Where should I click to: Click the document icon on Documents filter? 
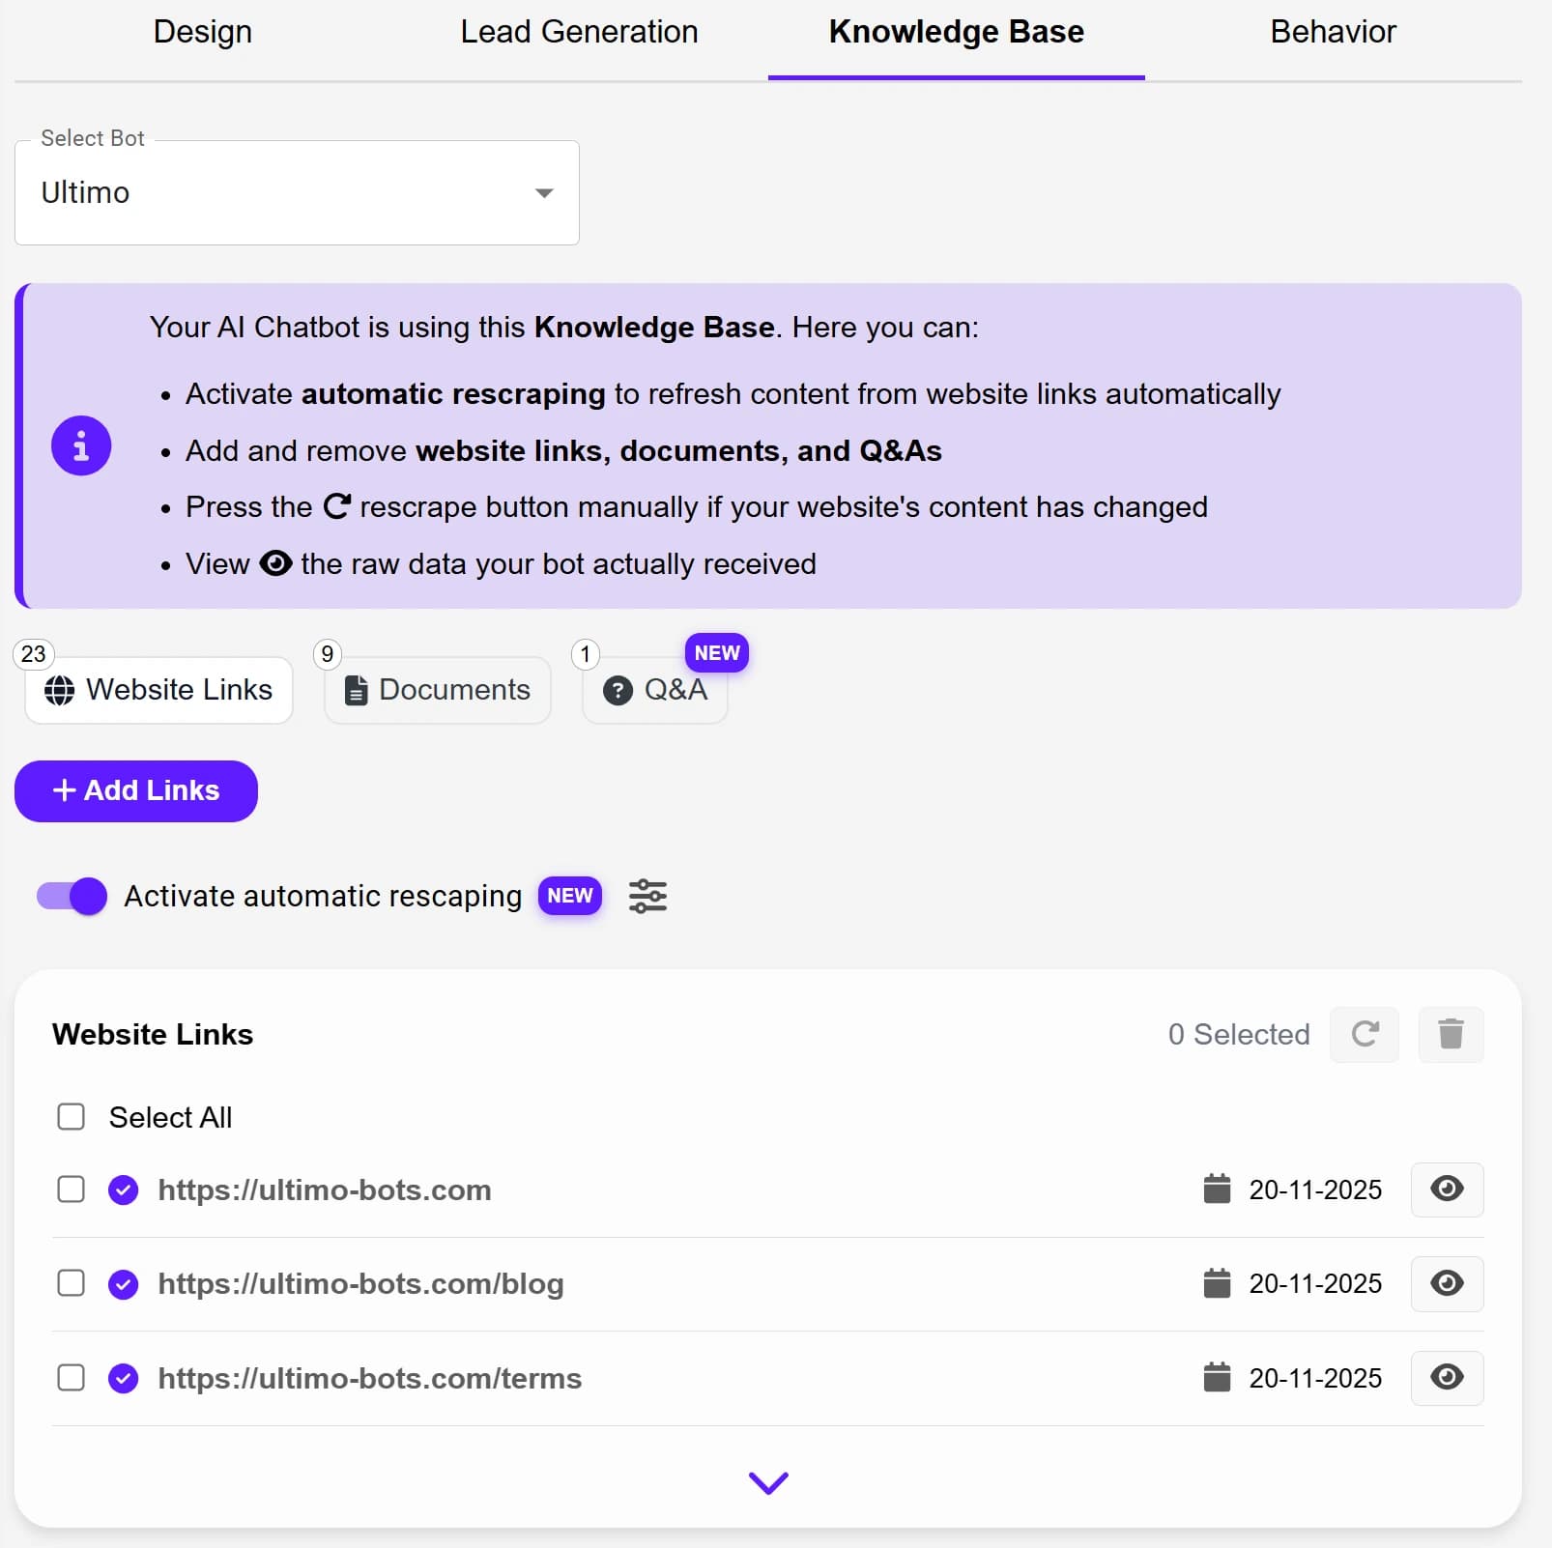pos(358,690)
